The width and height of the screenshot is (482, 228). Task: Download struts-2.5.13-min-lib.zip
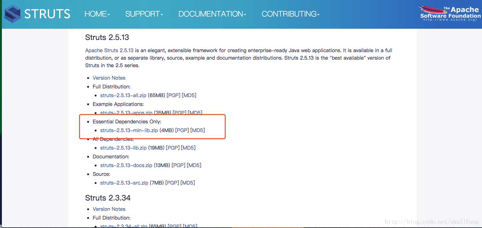pyautogui.click(x=129, y=130)
